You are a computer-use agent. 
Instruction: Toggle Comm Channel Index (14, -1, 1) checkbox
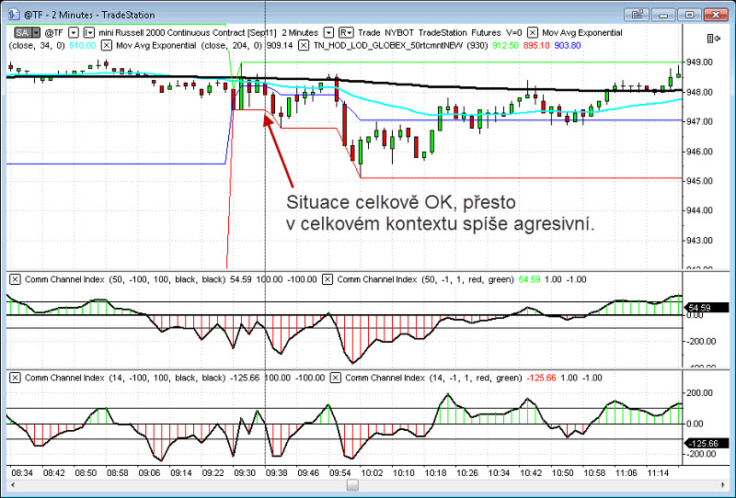click(x=335, y=378)
